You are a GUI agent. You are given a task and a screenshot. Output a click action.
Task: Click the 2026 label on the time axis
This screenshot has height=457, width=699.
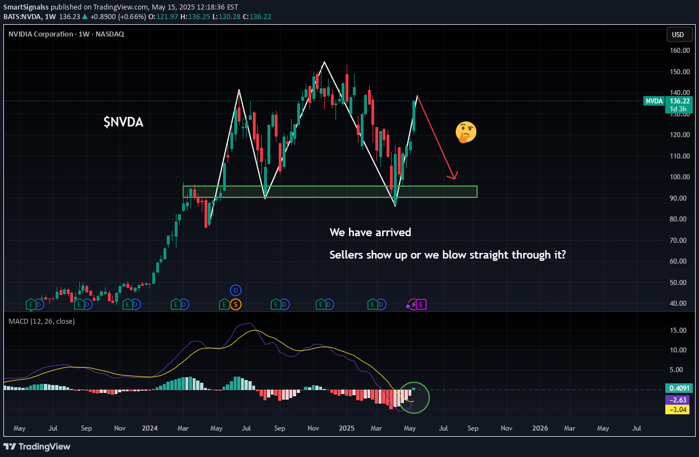click(x=541, y=428)
